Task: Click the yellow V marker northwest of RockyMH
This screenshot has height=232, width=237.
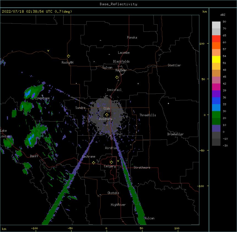Action: coord(48,51)
